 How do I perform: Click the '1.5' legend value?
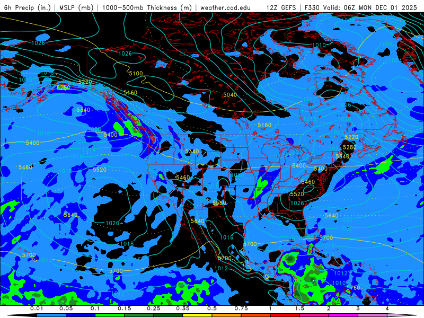click(299, 308)
